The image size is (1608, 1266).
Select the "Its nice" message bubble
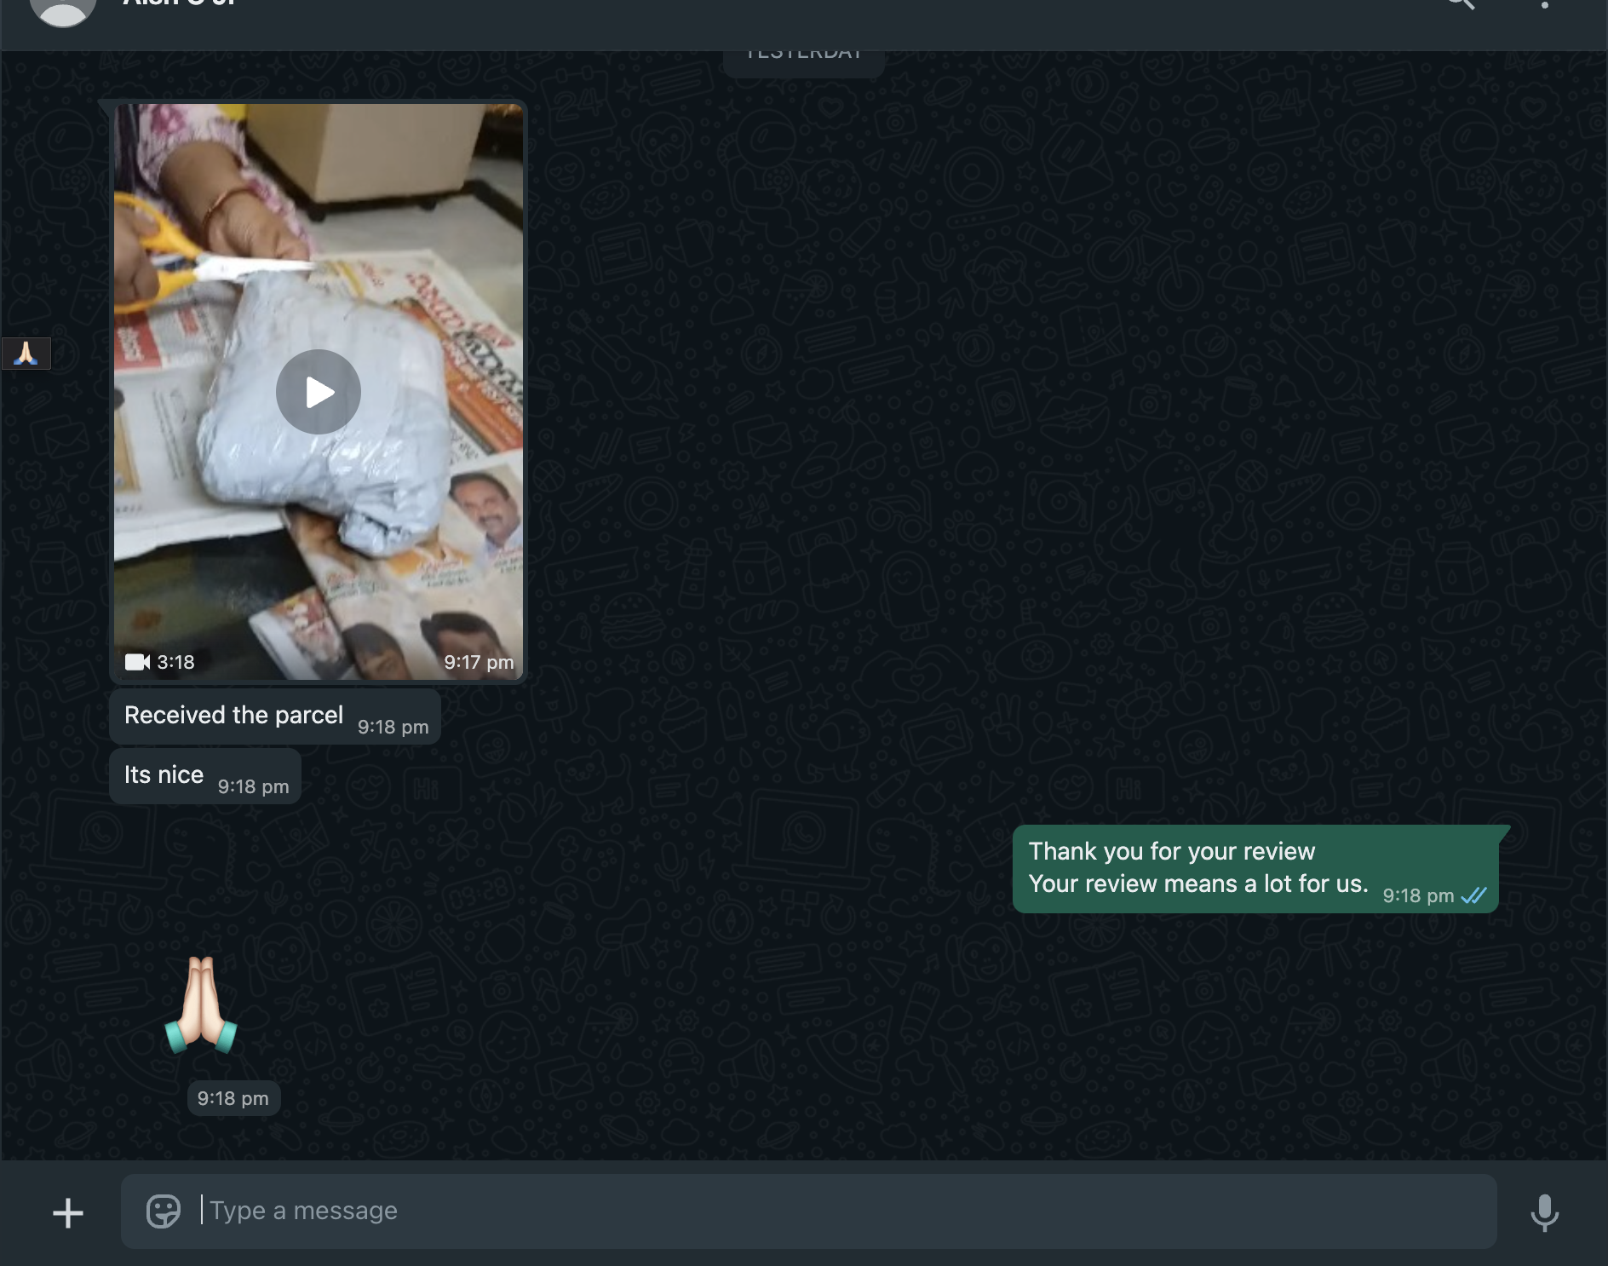pyautogui.click(x=164, y=775)
